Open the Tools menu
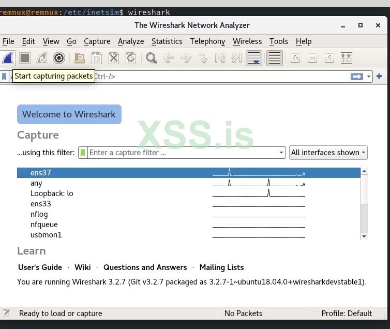This screenshot has height=329, width=390. [x=279, y=41]
